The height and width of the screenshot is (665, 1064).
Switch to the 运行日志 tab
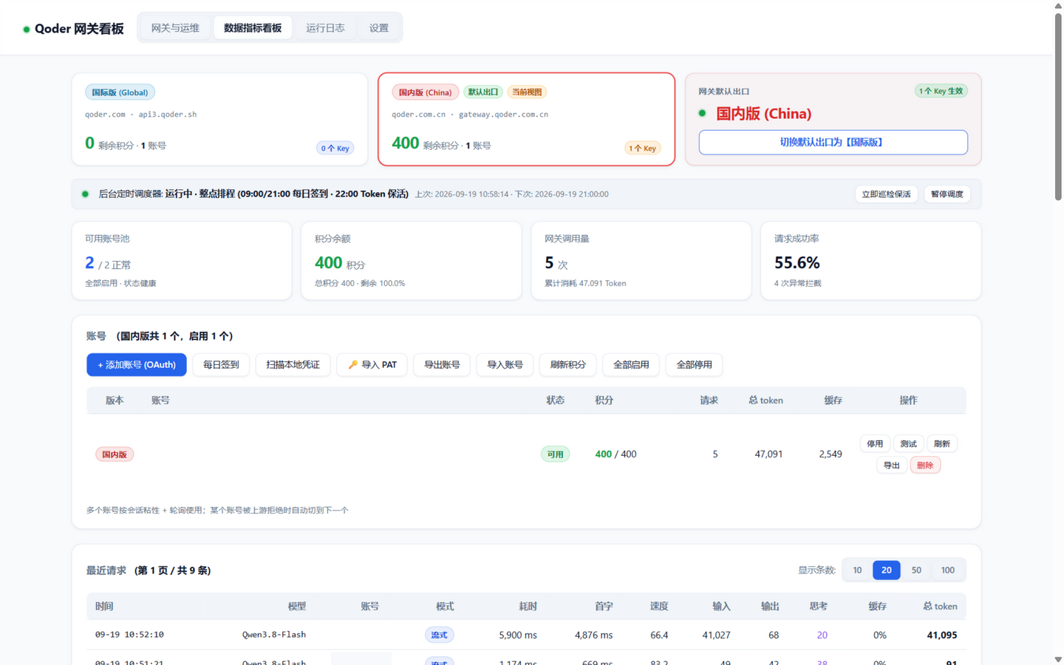[325, 28]
